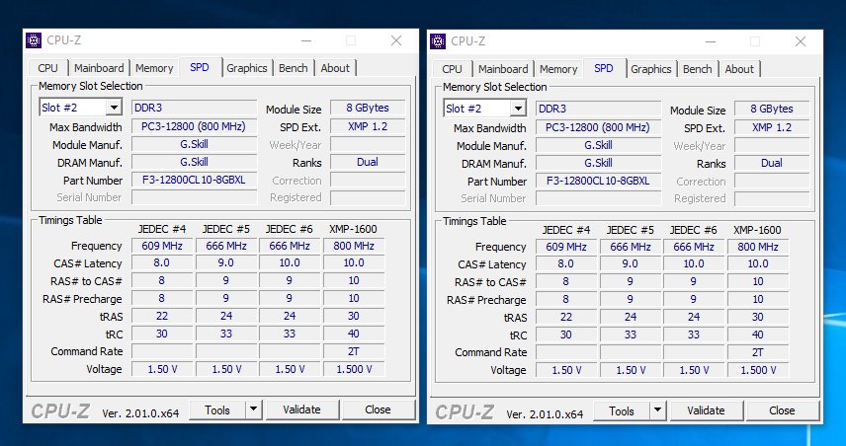Viewport: 846px width, 446px height.
Task: Close the right CPU-Z window with X
Action: 801,41
